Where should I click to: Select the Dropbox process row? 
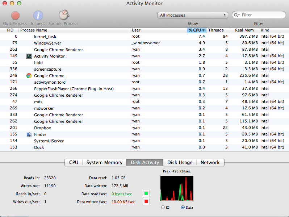(x=144, y=128)
